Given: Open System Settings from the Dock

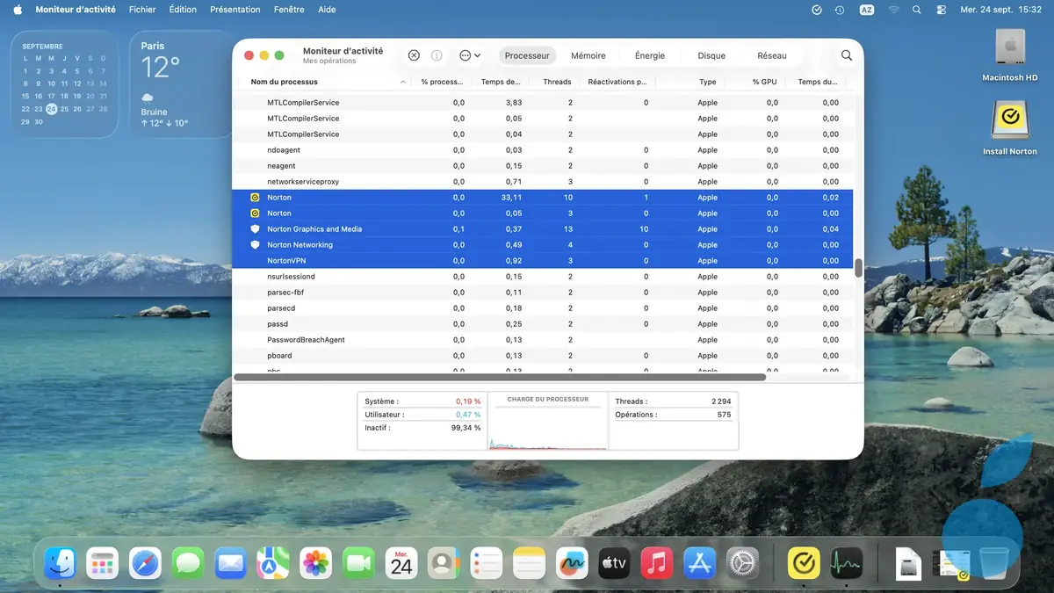Looking at the screenshot, I should pos(742,563).
